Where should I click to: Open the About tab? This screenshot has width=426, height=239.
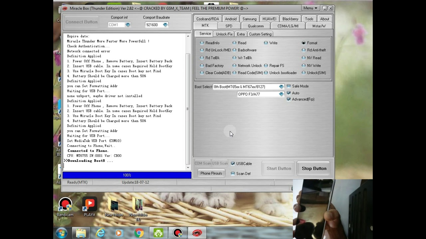pyautogui.click(x=324, y=19)
